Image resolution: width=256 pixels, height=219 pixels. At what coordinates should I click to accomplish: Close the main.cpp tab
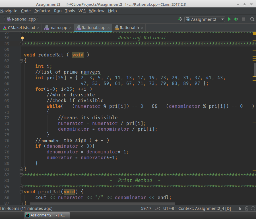tap(70, 28)
